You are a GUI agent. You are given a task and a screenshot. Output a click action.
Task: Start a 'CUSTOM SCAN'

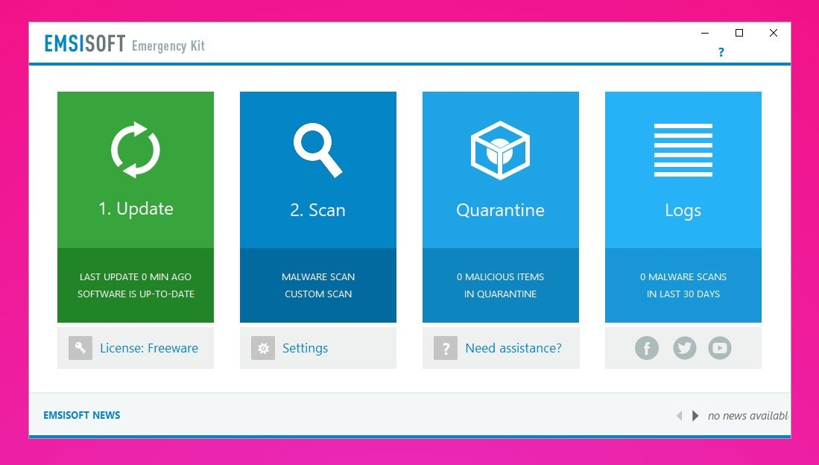click(x=318, y=294)
